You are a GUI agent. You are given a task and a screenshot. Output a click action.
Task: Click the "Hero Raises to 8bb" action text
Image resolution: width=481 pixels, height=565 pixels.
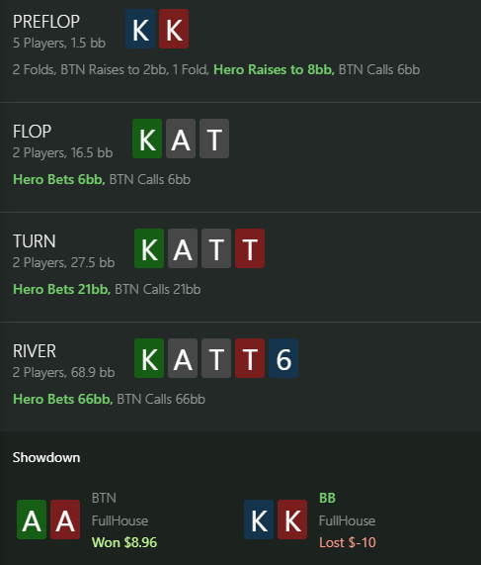pyautogui.click(x=275, y=69)
